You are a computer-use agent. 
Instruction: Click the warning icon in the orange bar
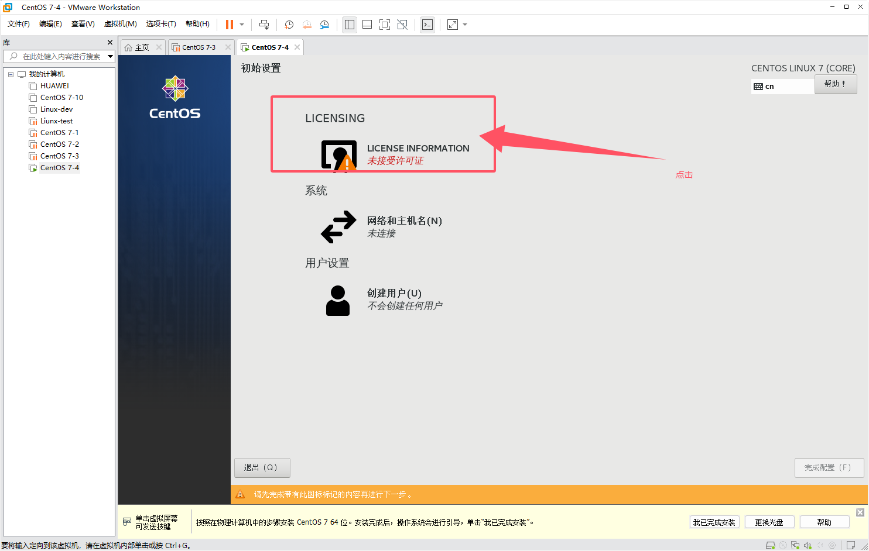coord(240,495)
